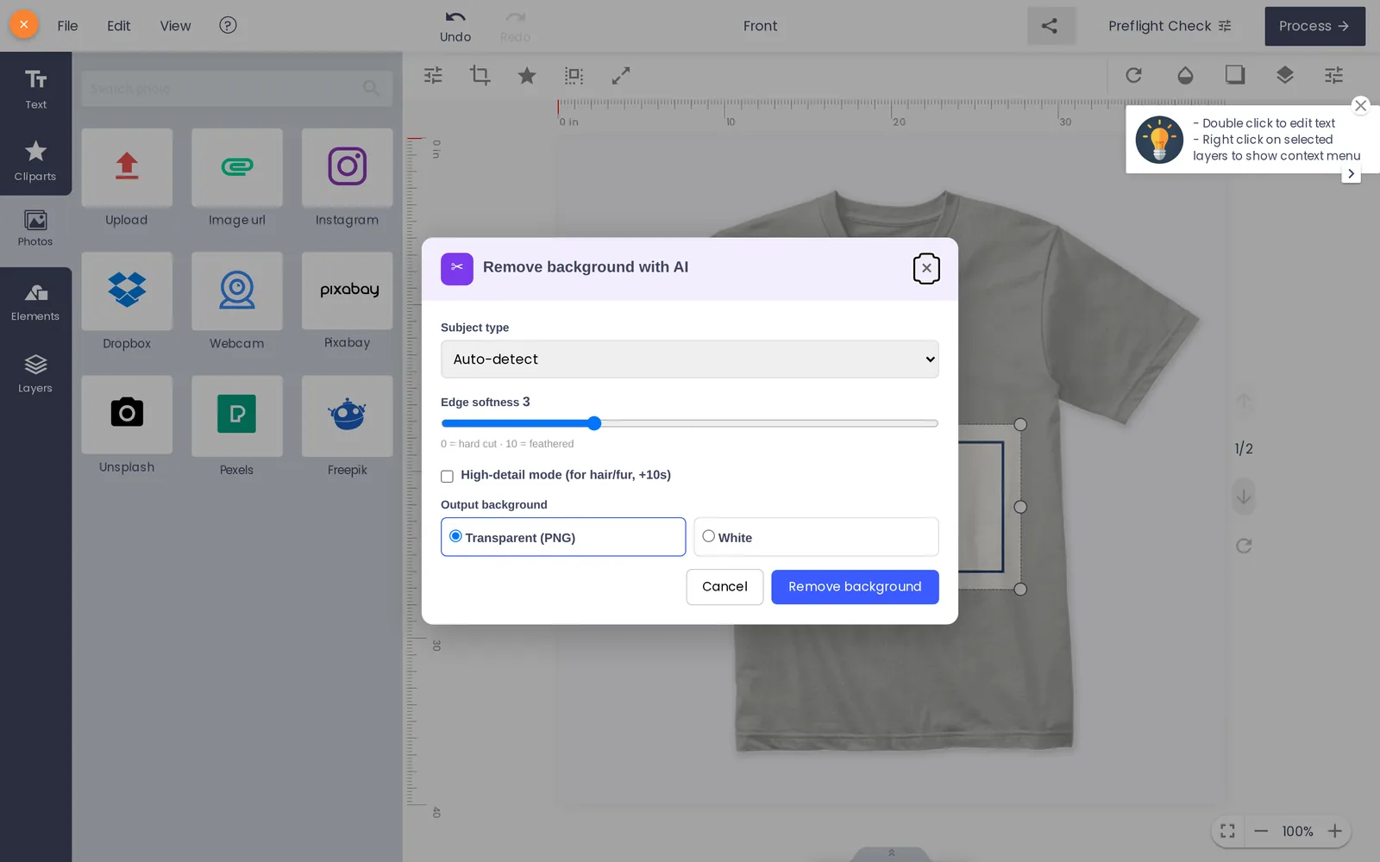Screen dimensions: 1380x862
Task: Click Cancel in the dialog
Action: [724, 587]
